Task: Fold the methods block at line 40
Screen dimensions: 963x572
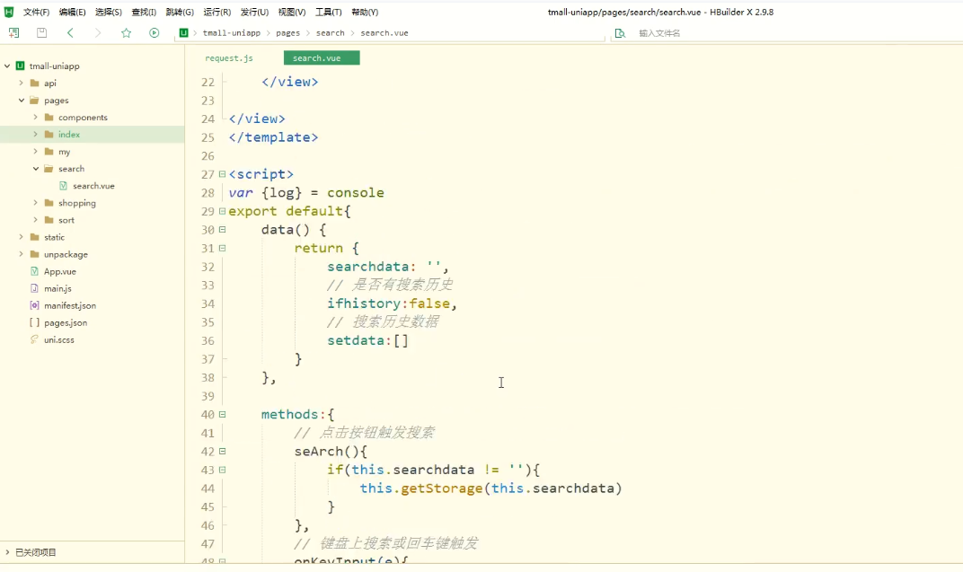Action: coord(222,414)
